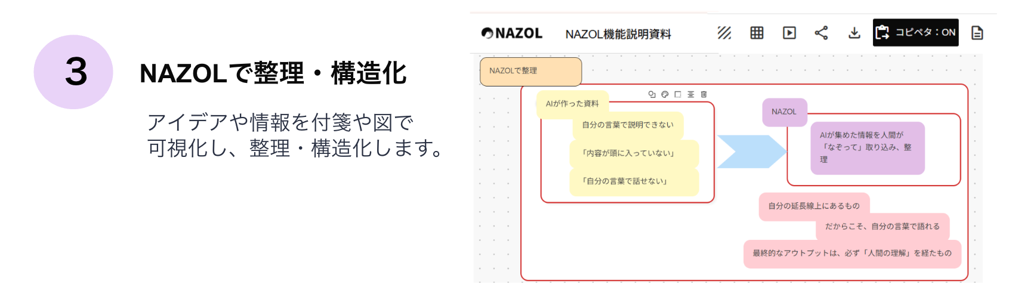Download the board with download icon
The width and height of the screenshot is (1018, 290).
(854, 33)
